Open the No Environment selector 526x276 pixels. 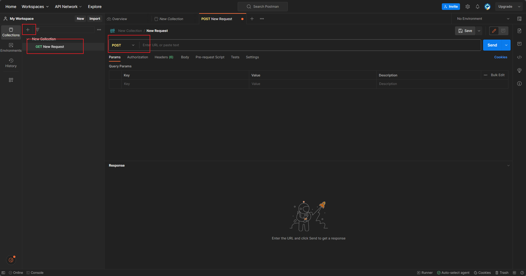pos(483,19)
